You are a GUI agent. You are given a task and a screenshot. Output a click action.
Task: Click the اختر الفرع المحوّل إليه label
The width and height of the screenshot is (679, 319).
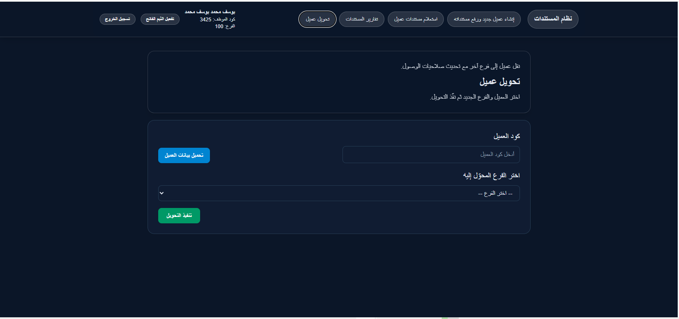pos(491,176)
